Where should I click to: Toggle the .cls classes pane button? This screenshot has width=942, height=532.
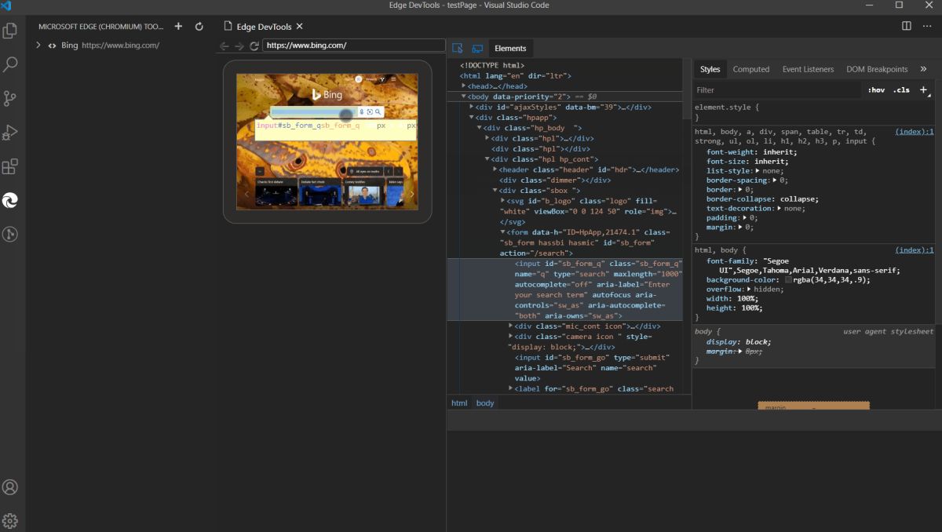[x=901, y=90]
